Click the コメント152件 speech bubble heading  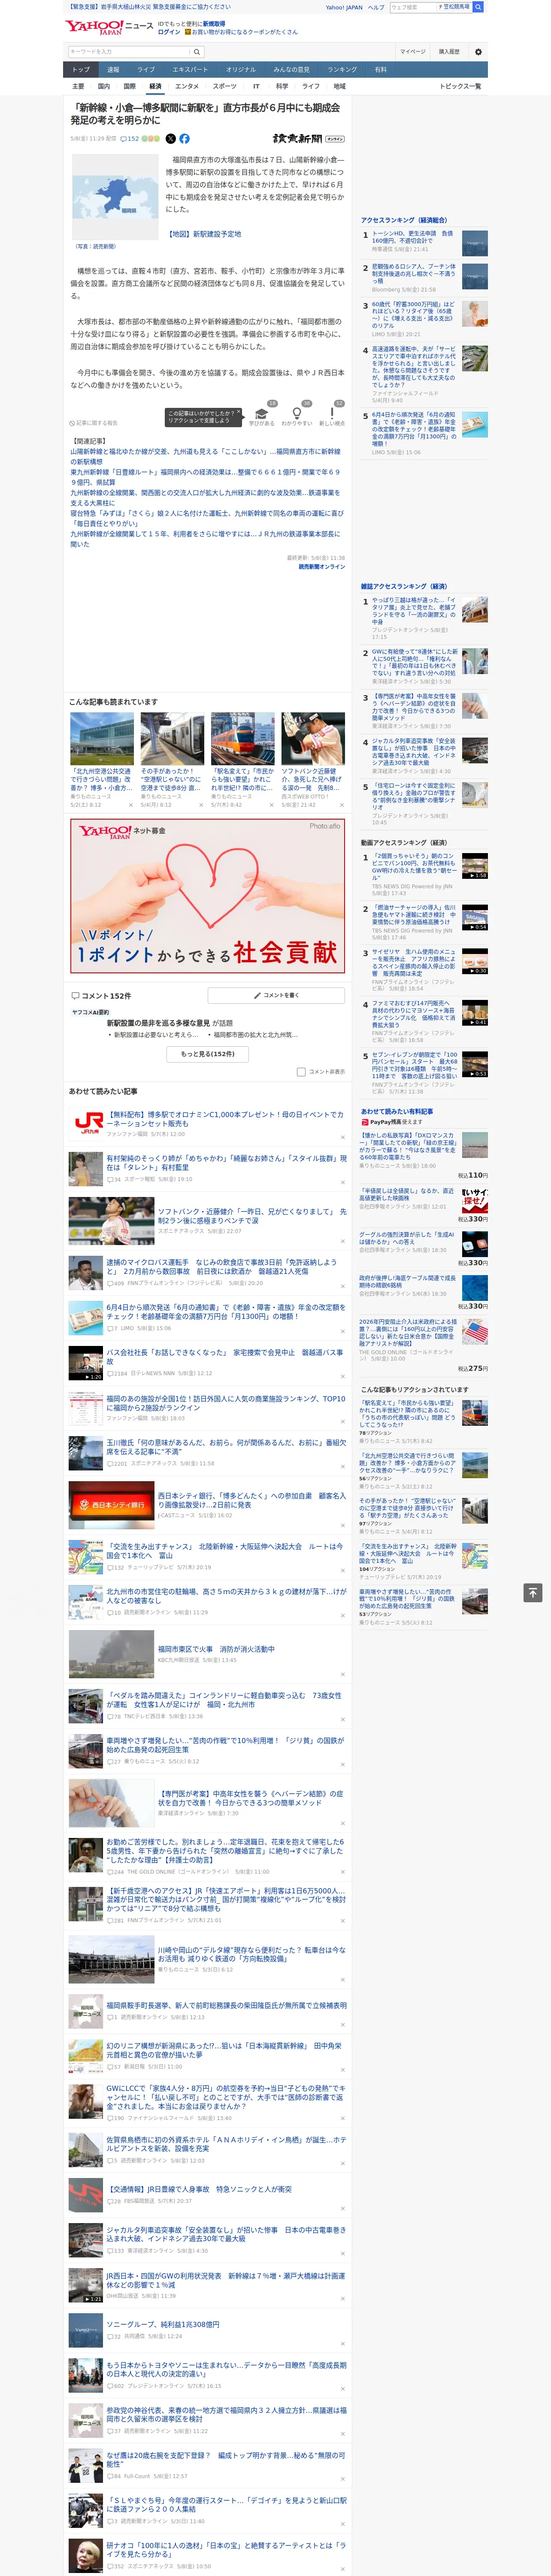pyautogui.click(x=101, y=996)
